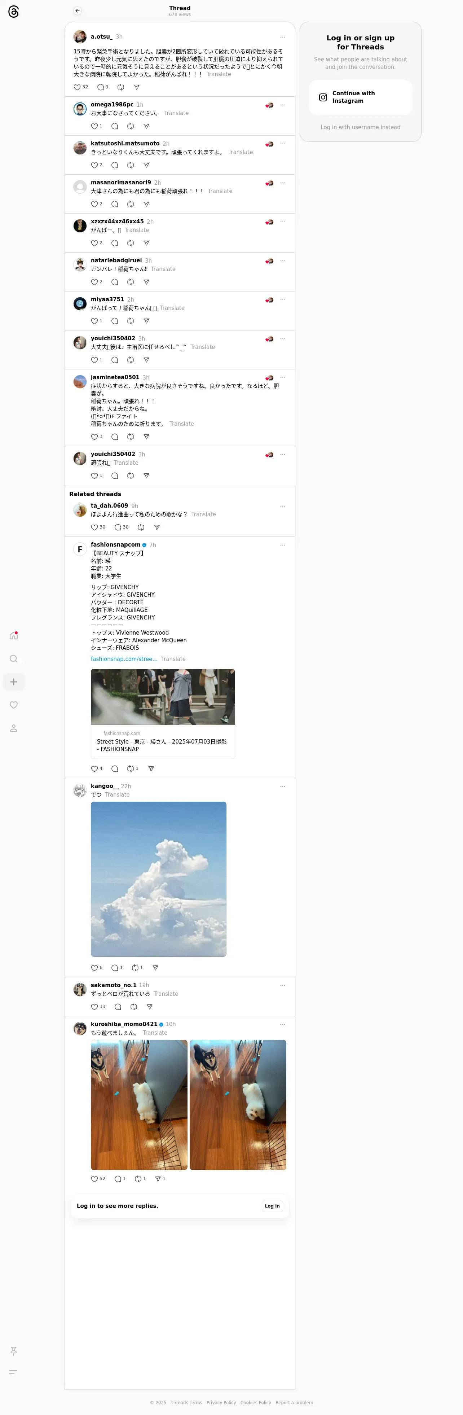Open the More menu lines icon
This screenshot has height=1415, width=463.
(14, 1372)
